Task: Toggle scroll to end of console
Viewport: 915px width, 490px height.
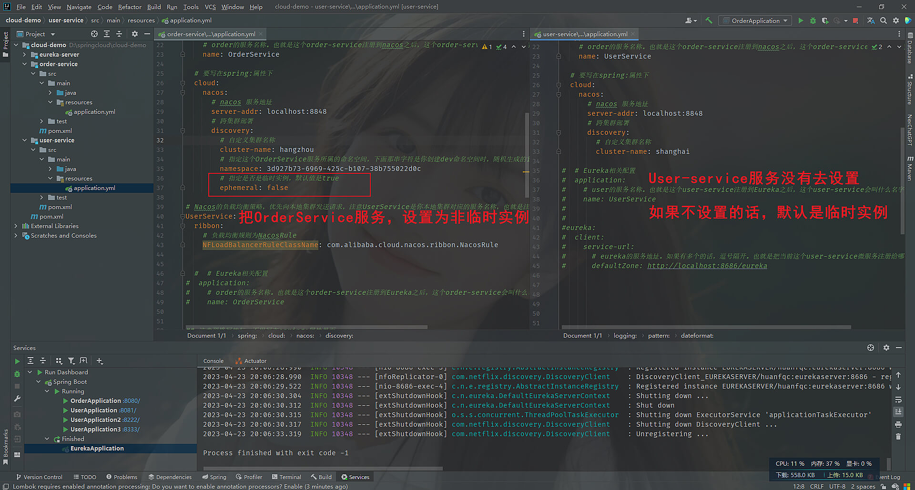Action: (898, 411)
